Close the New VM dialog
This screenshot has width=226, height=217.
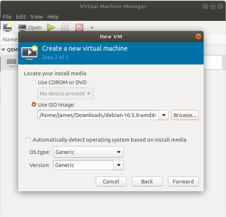click(198, 37)
